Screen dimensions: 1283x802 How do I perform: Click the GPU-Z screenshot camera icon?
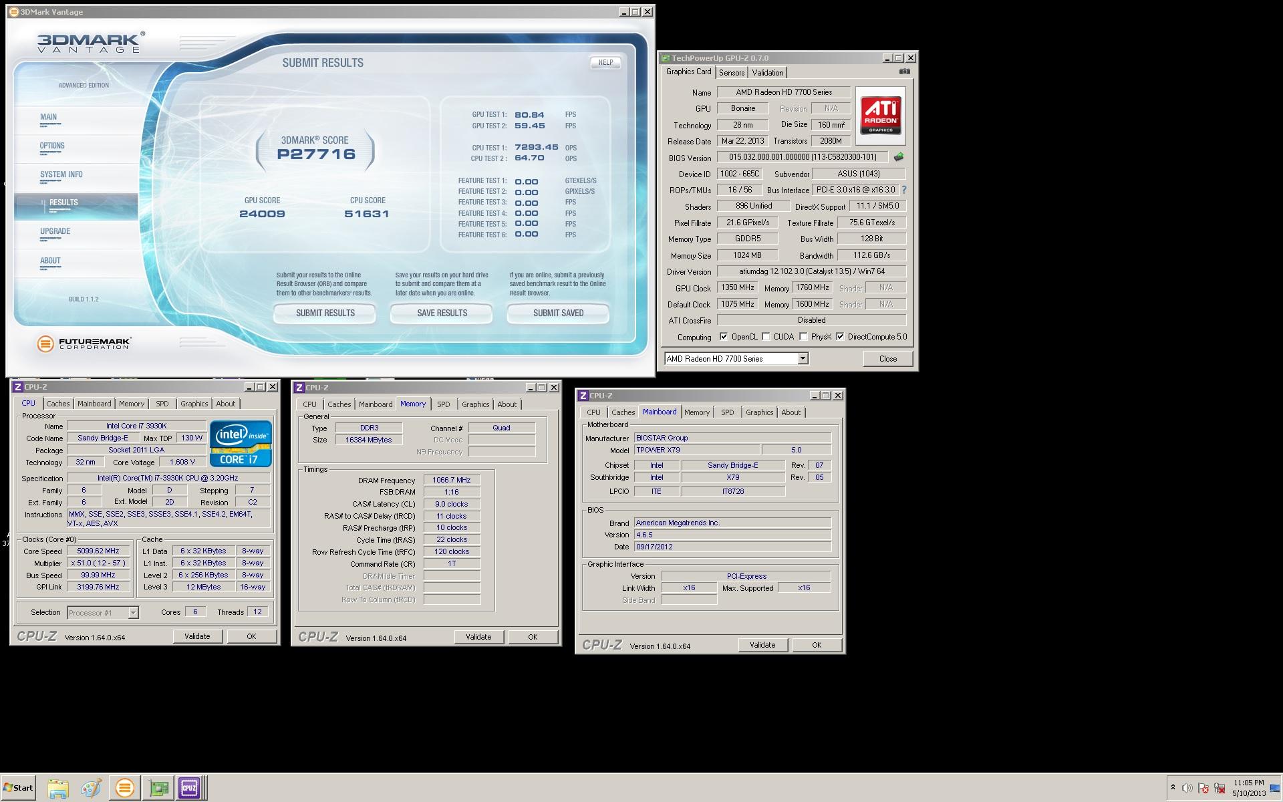pyautogui.click(x=904, y=72)
